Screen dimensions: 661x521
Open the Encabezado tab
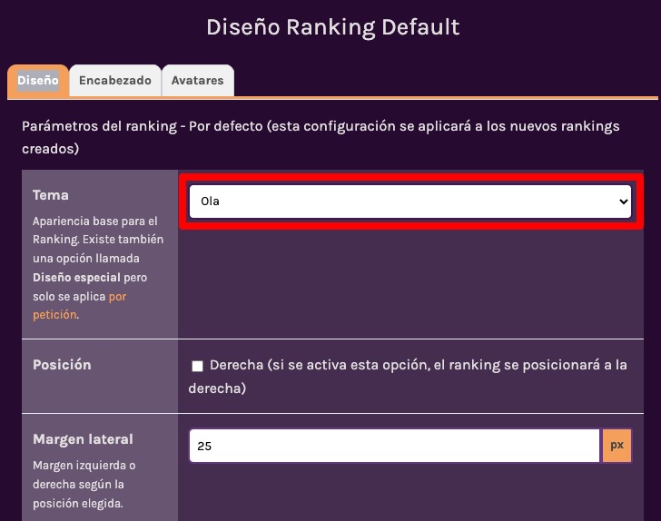(115, 80)
